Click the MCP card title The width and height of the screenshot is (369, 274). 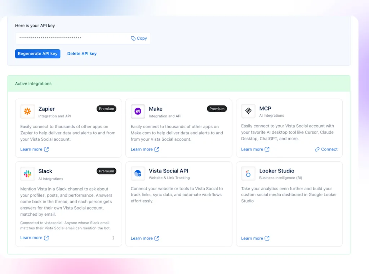265,108
